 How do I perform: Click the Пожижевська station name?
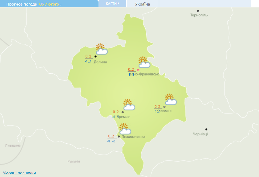(133, 137)
